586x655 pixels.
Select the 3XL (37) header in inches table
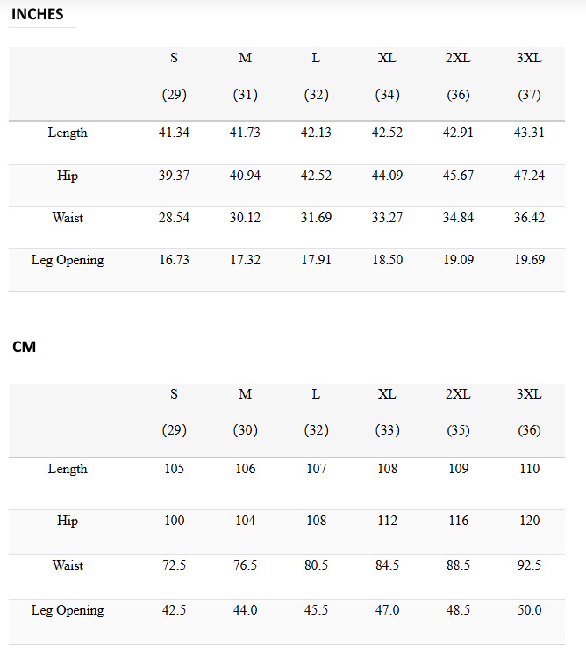(529, 76)
